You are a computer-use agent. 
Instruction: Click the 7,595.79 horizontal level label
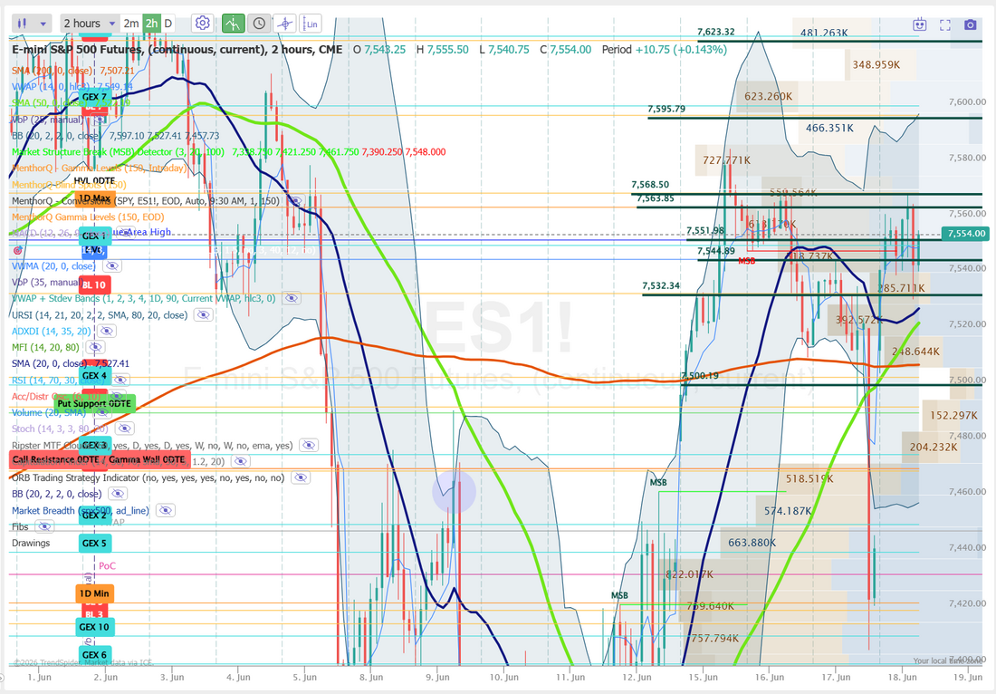(x=666, y=109)
